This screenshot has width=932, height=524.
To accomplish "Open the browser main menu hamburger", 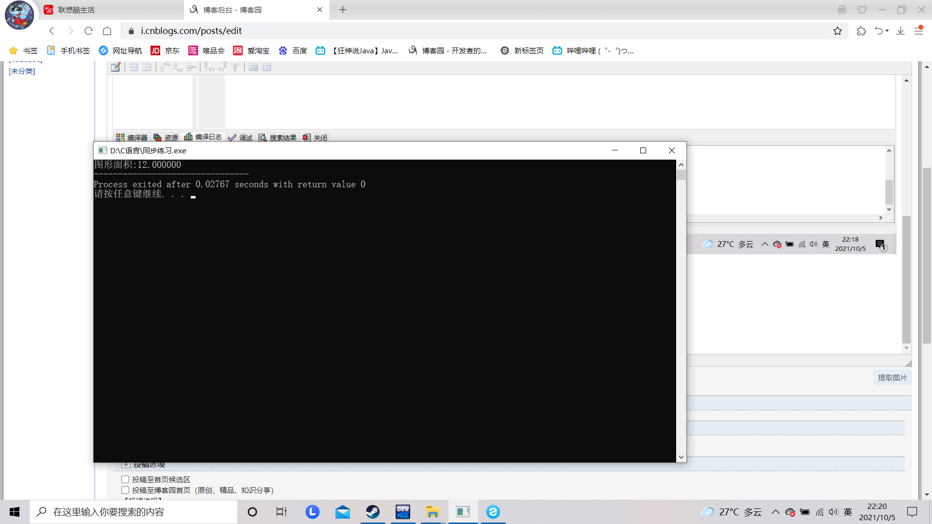I will [x=918, y=31].
